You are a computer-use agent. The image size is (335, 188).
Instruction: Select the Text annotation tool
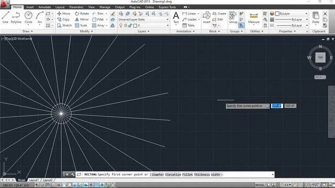176,17
